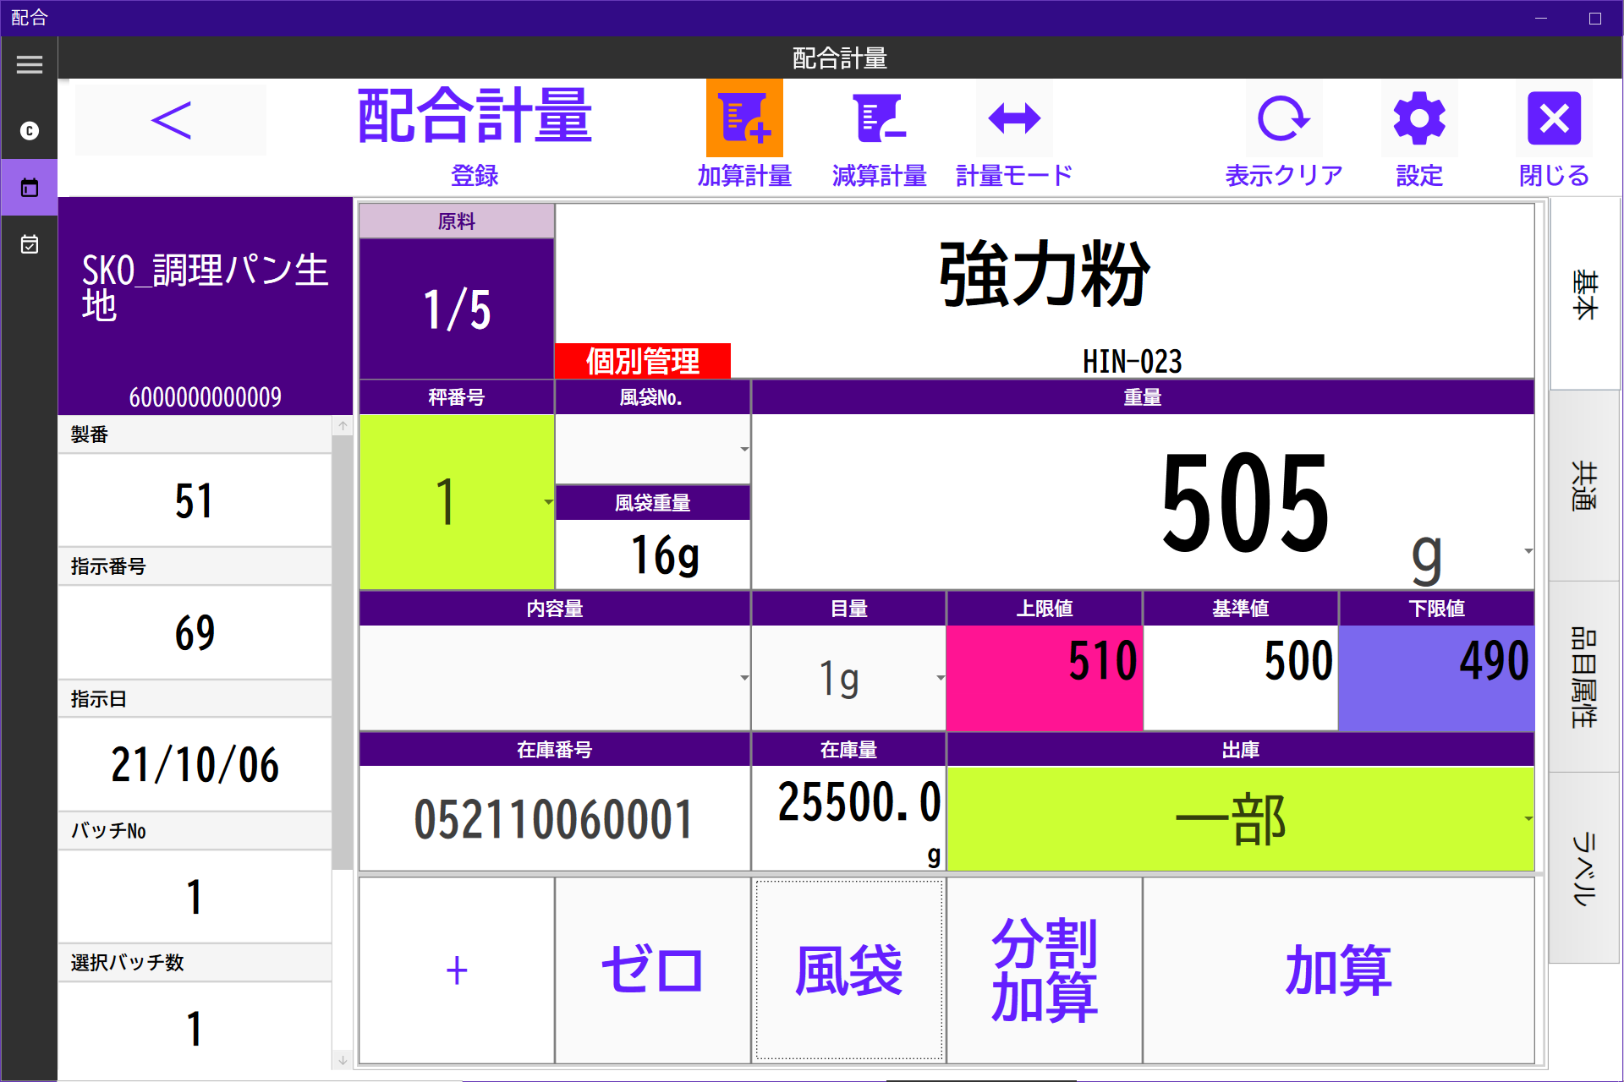Click the item code HIN-023
Screen dimensions: 1624x1082
click(x=1132, y=362)
